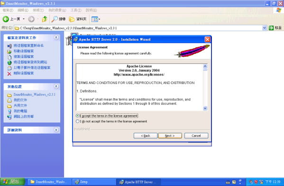Toggle Folders pane toolbar button
This screenshot has width=284, height=186.
click(x=78, y=19)
